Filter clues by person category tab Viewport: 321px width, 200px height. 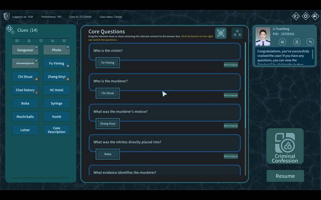point(29,41)
